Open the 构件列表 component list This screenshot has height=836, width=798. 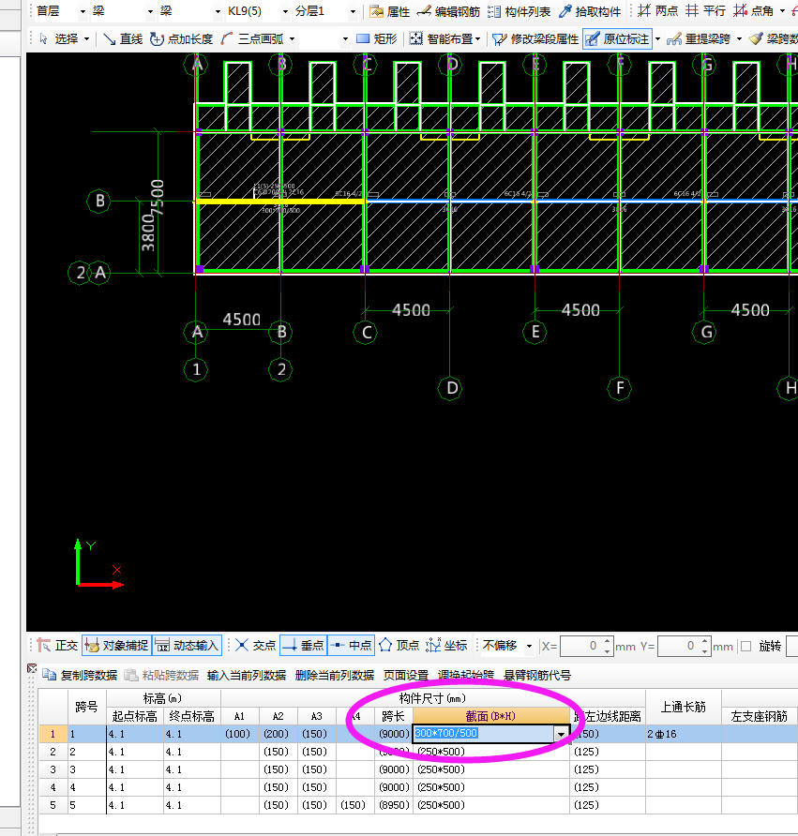point(519,11)
